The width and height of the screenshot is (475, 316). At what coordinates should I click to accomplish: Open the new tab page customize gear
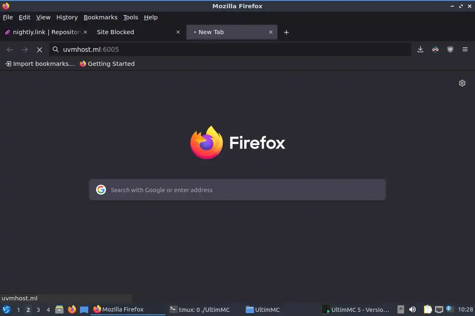tap(462, 83)
